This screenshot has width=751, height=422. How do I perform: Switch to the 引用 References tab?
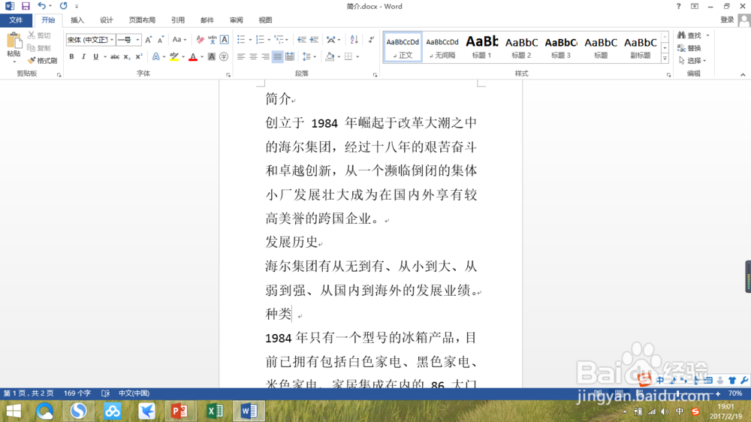(178, 20)
